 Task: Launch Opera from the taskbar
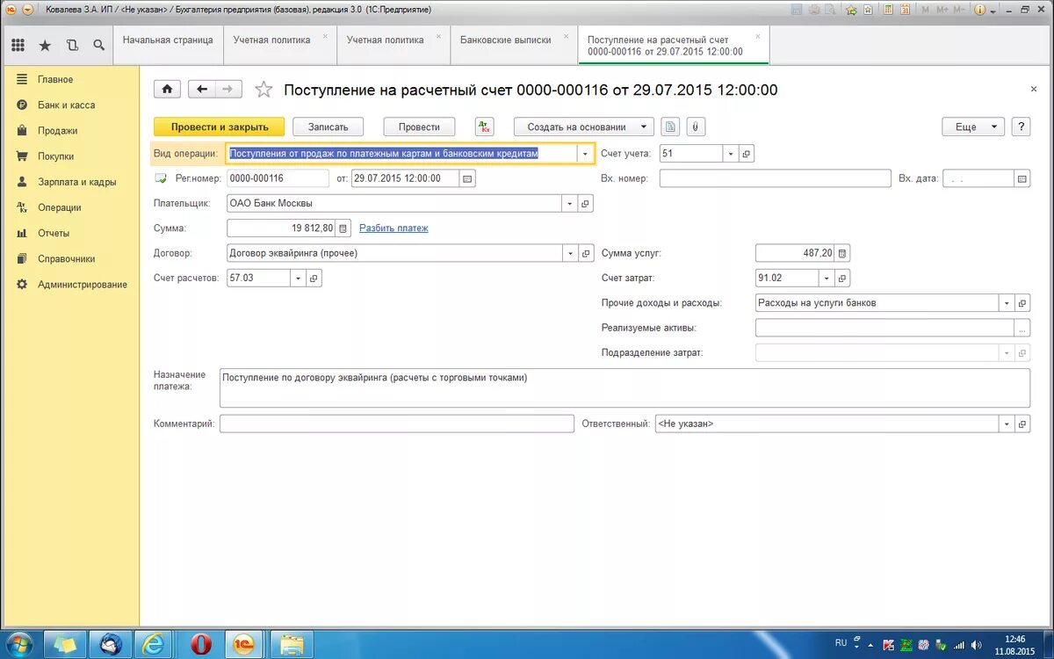click(x=200, y=644)
